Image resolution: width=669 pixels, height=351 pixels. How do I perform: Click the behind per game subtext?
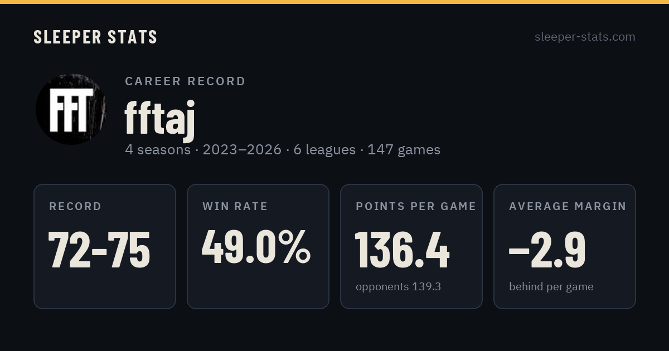pyautogui.click(x=551, y=287)
